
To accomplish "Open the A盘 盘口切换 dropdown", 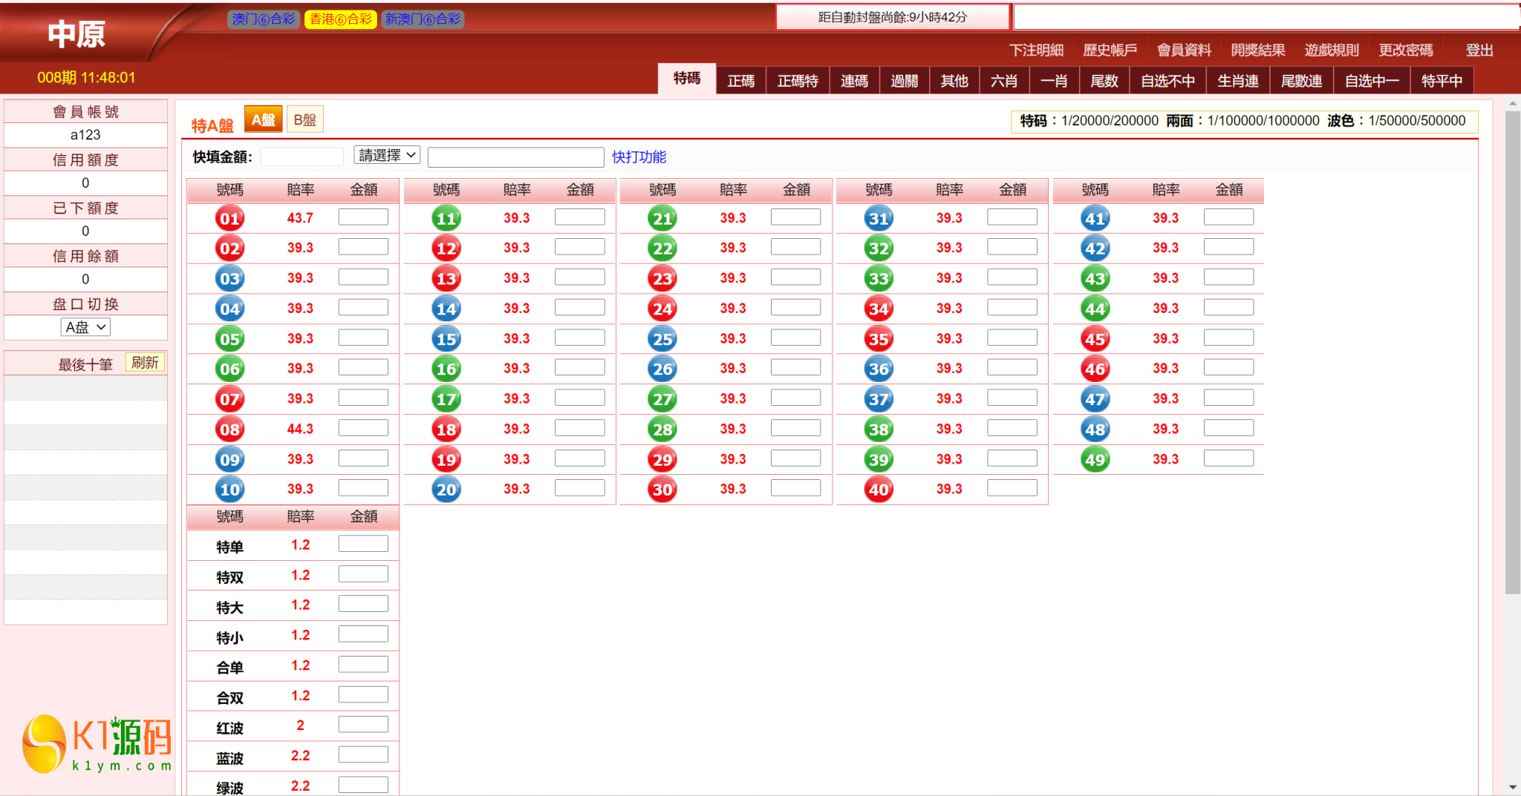I will tap(85, 327).
